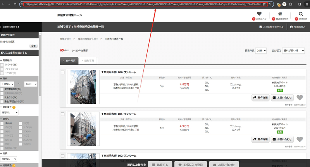This screenshot has height=167, width=310.
Task: Click help icon next to 建物構造
Action: pos(14,166)
